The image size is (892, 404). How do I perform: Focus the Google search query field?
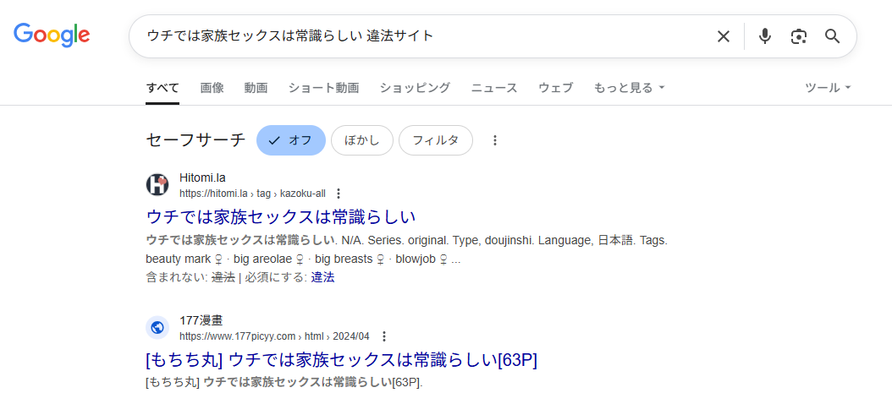[x=421, y=36]
